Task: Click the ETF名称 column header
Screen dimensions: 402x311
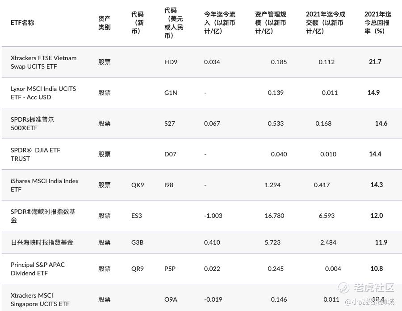Action: pos(22,23)
